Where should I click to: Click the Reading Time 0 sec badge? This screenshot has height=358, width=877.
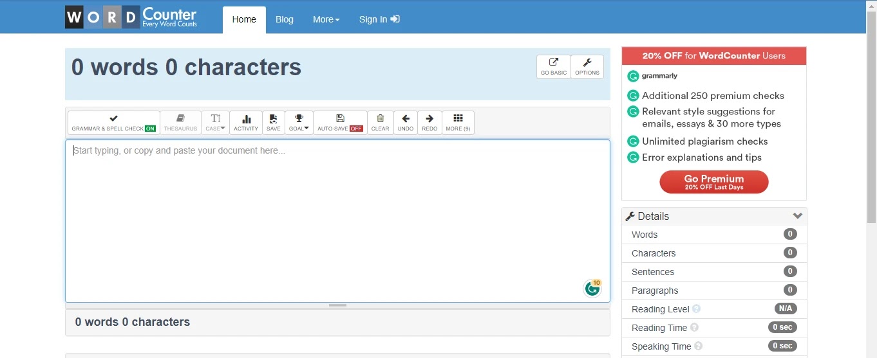tap(782, 327)
